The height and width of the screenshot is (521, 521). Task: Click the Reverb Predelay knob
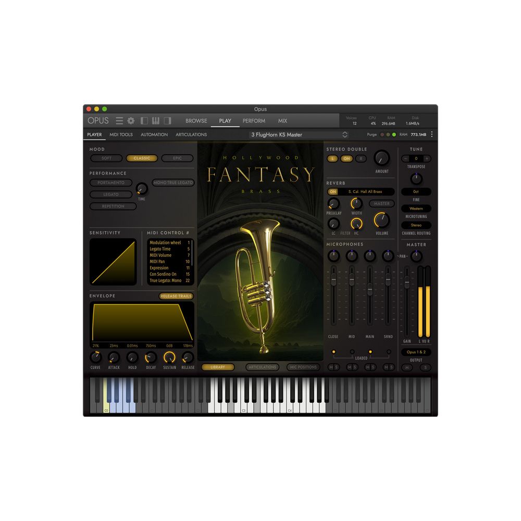[333, 203]
